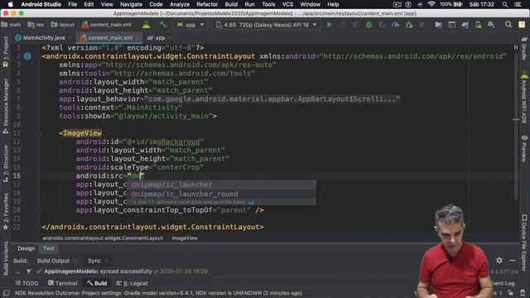The height and width of the screenshot is (298, 530).
Task: Open the Structure side panel
Action: 6,164
